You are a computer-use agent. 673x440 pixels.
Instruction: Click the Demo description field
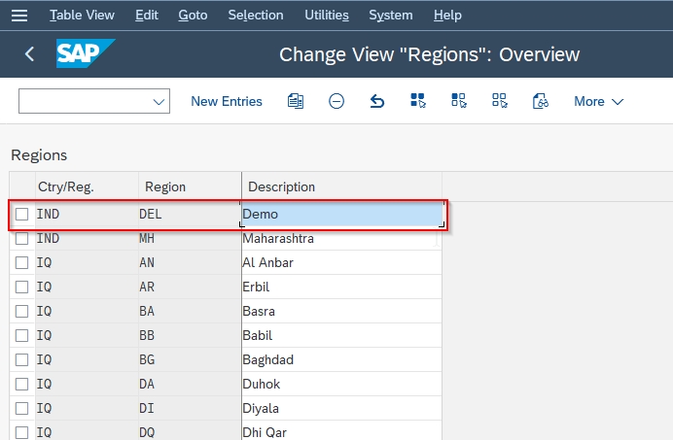click(x=342, y=214)
